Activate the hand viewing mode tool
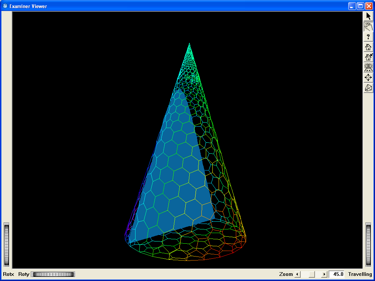 (x=368, y=26)
